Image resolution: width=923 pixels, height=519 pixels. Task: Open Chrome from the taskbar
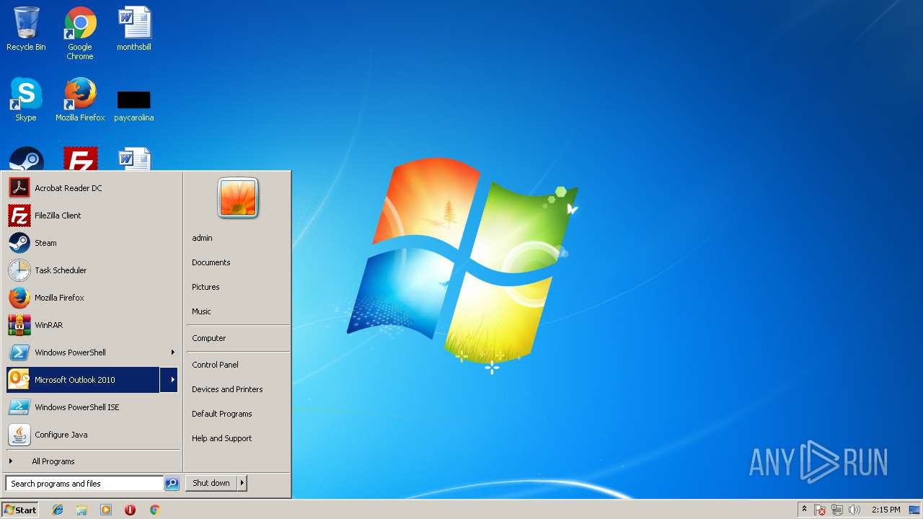pyautogui.click(x=154, y=510)
